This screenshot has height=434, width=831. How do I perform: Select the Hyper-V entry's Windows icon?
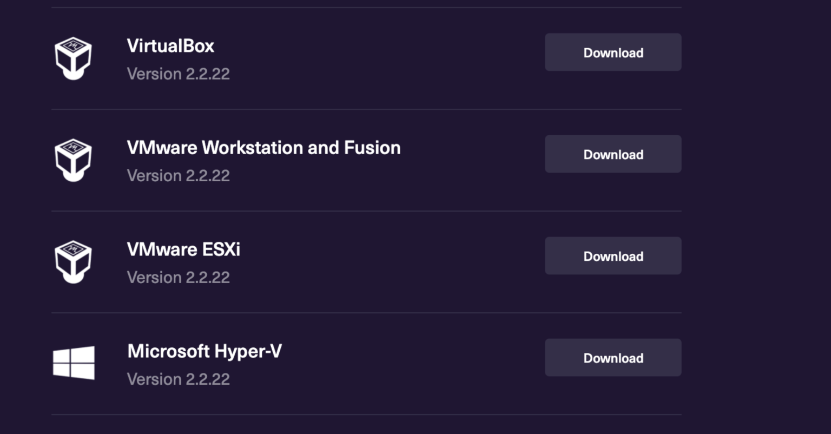pos(74,361)
